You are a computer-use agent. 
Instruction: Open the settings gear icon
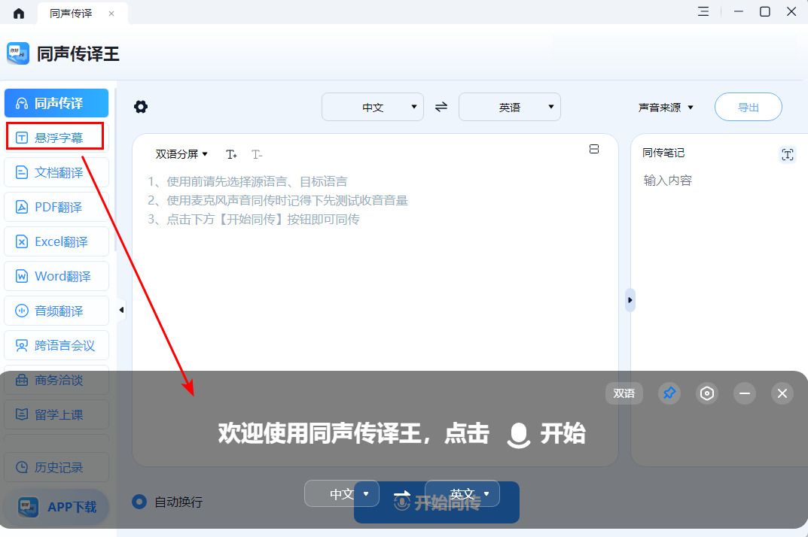click(141, 107)
